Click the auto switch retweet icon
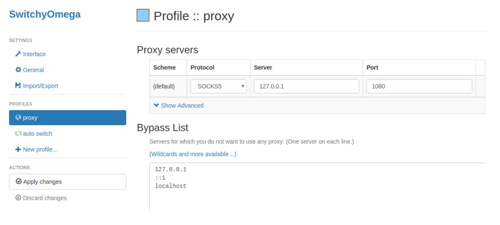 pyautogui.click(x=18, y=134)
